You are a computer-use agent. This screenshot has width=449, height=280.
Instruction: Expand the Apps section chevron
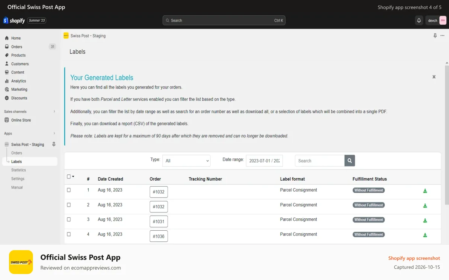[54, 133]
